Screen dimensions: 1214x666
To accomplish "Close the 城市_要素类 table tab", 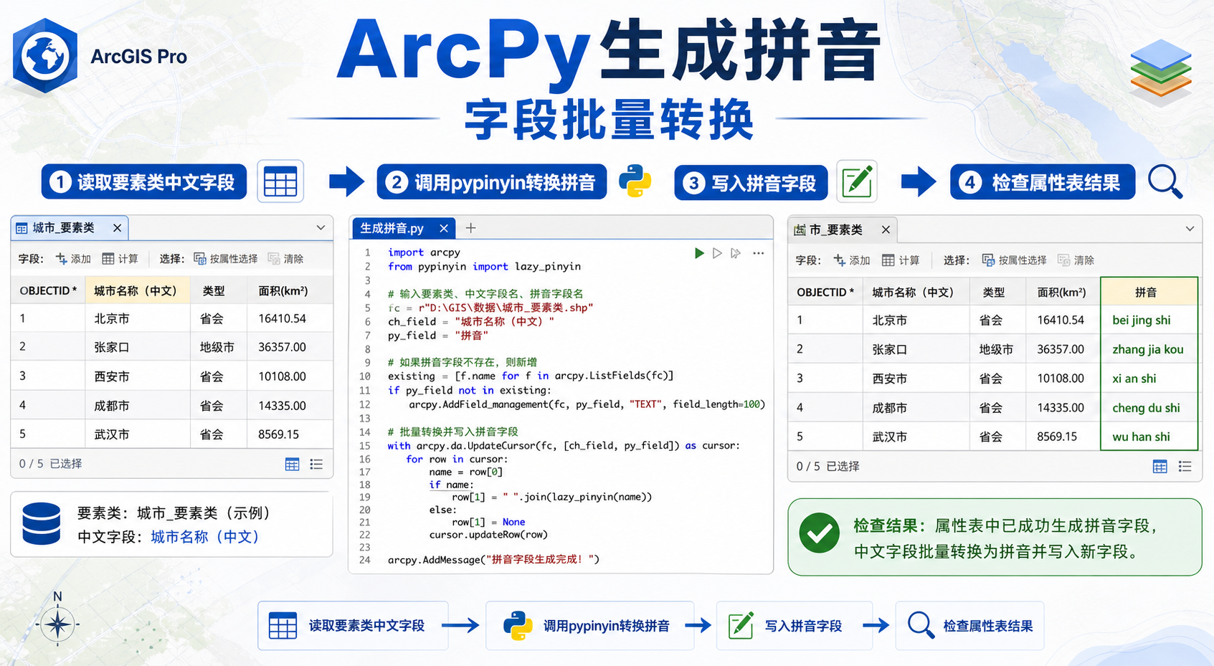I will (x=117, y=228).
